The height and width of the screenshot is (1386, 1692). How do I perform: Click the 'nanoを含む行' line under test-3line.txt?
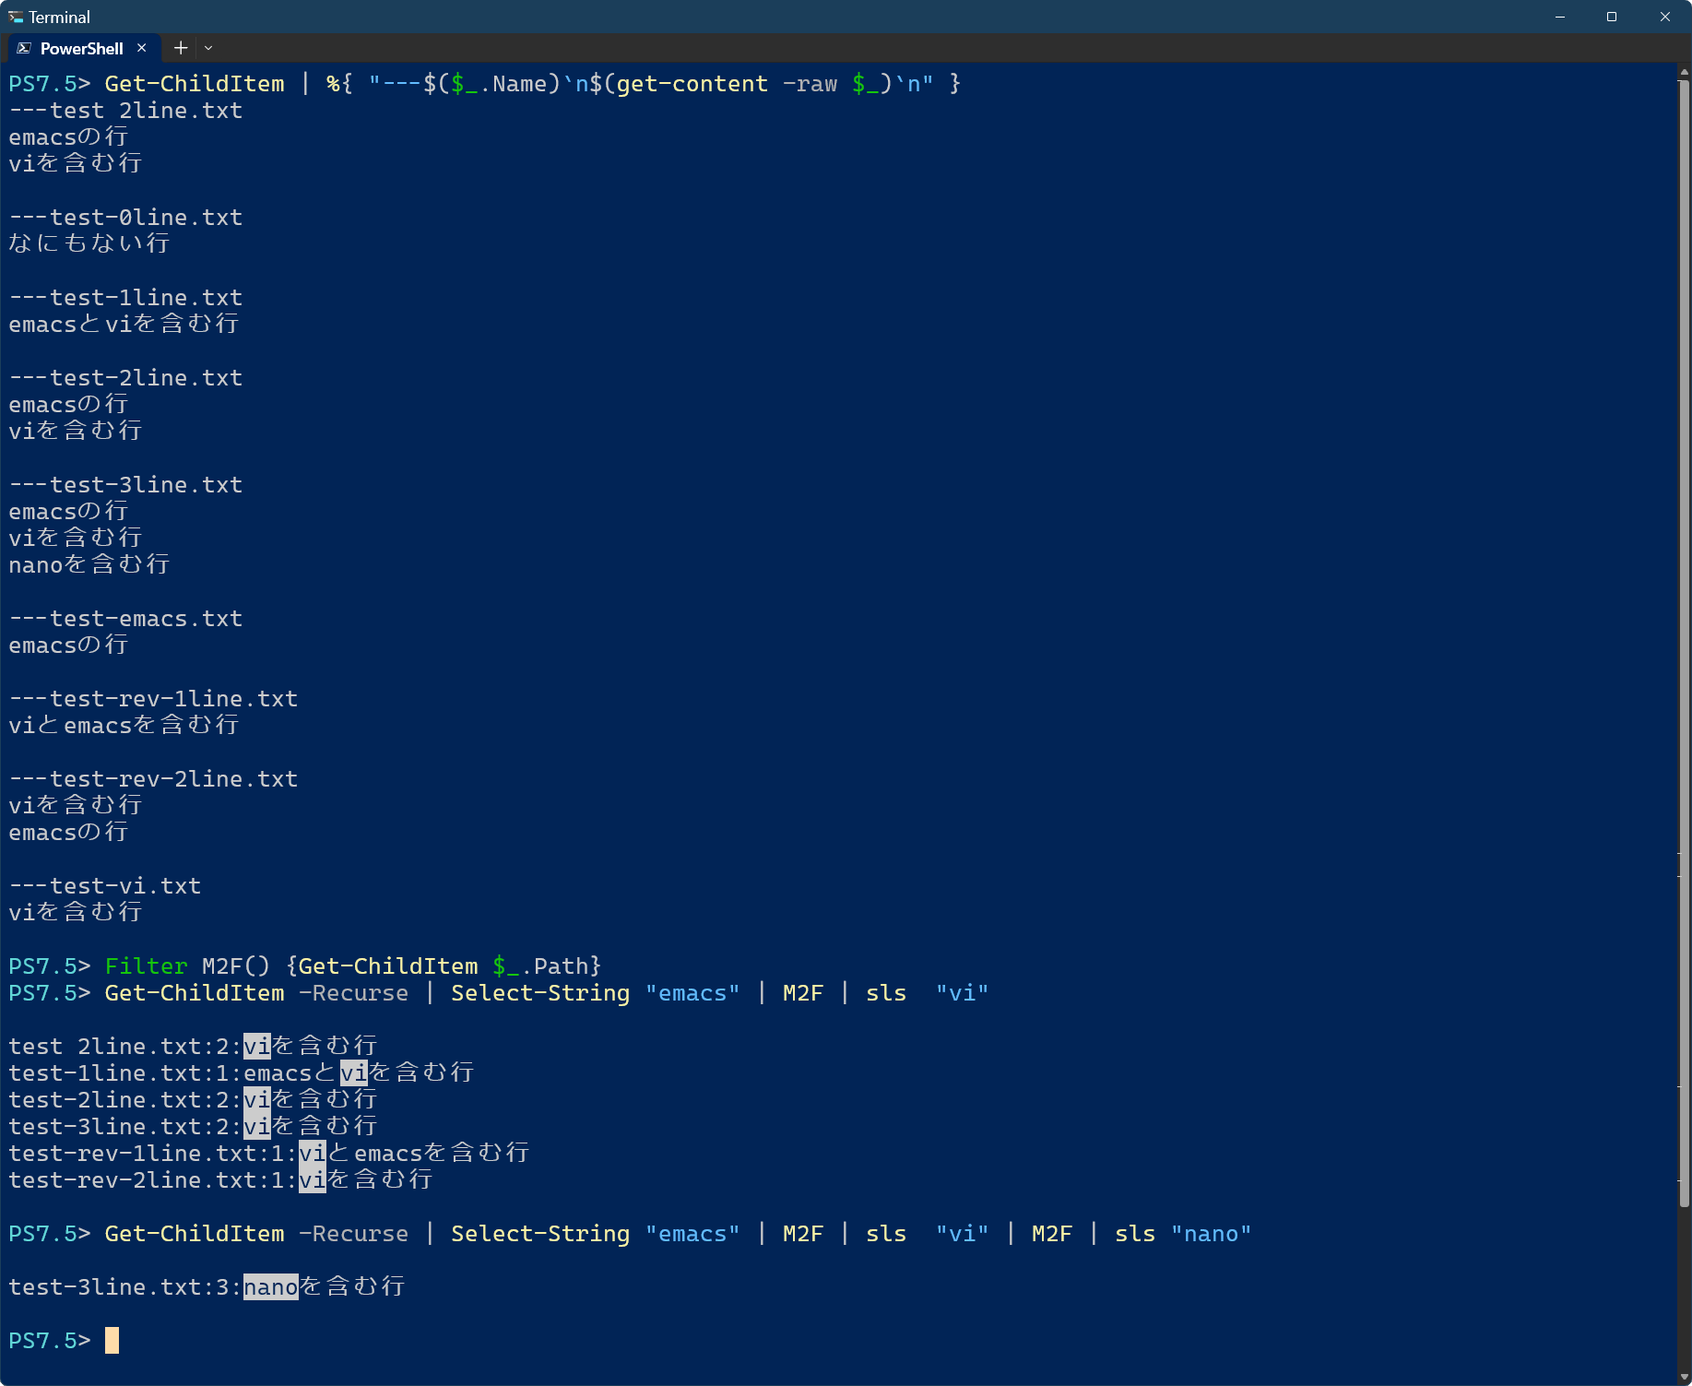coord(89,564)
